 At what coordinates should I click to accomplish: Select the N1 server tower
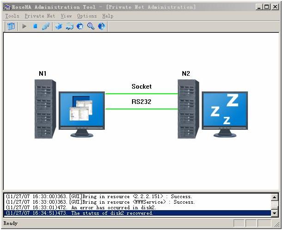pos(45,109)
